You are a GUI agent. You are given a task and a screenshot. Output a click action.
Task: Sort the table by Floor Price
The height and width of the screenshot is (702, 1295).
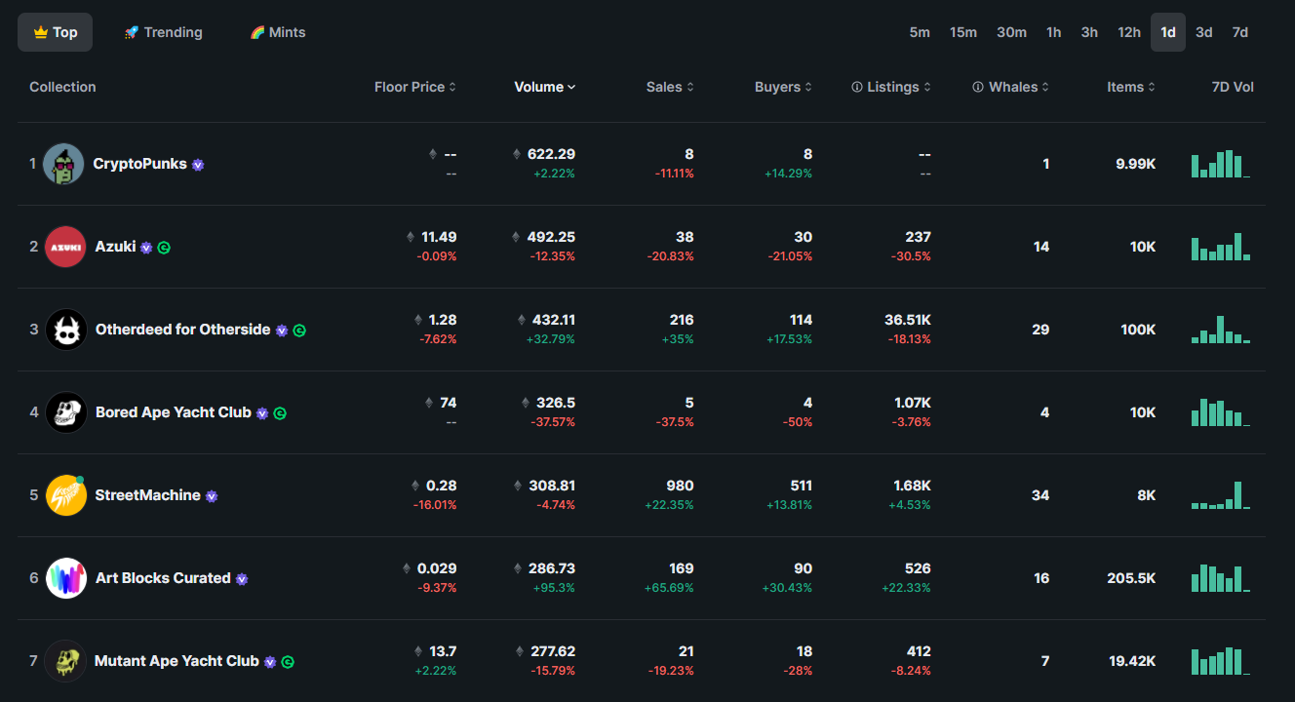(415, 87)
